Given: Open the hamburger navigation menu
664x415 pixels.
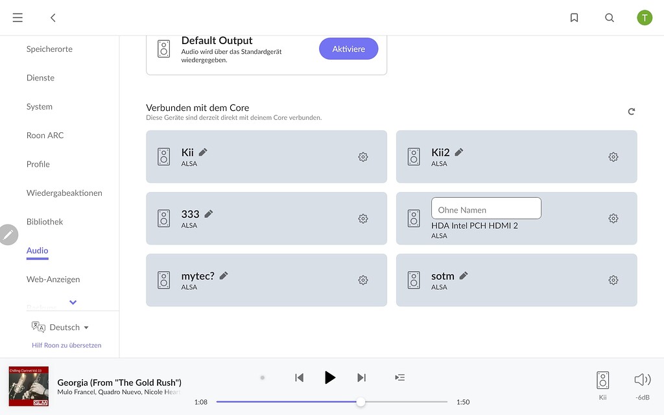Looking at the screenshot, I should (18, 18).
